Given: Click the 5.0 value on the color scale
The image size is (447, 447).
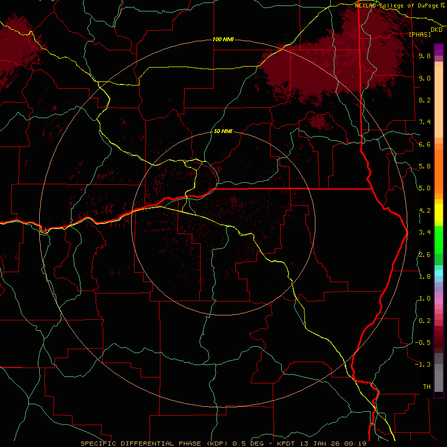Looking at the screenshot, I should coord(425,188).
